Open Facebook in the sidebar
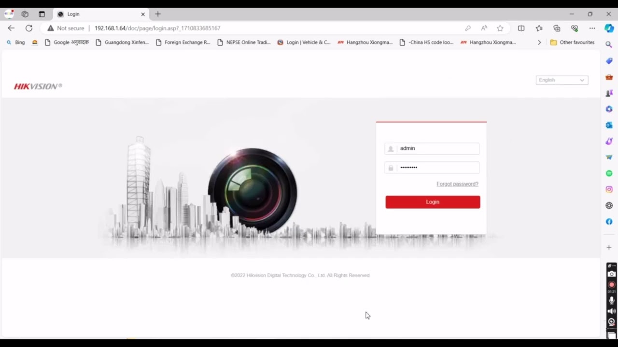This screenshot has height=347, width=618. click(609, 222)
